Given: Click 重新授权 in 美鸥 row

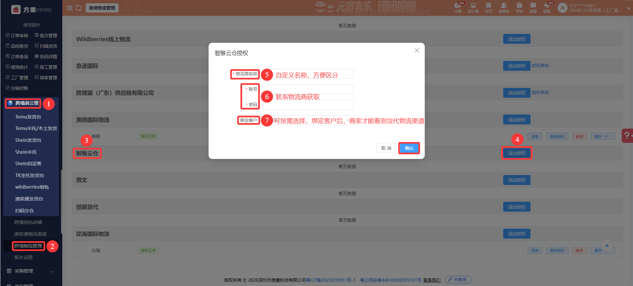Looking at the screenshot, I should tap(557, 136).
